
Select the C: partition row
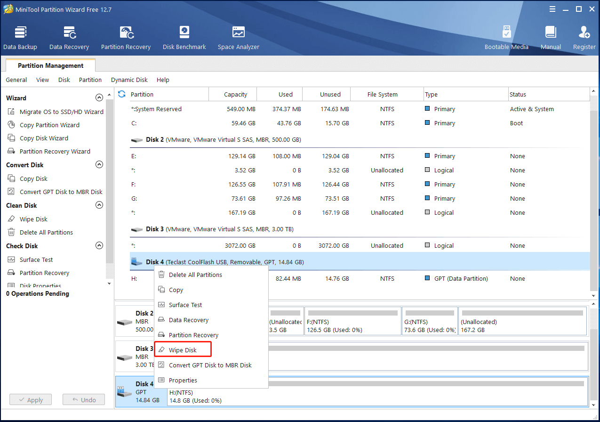click(x=360, y=123)
